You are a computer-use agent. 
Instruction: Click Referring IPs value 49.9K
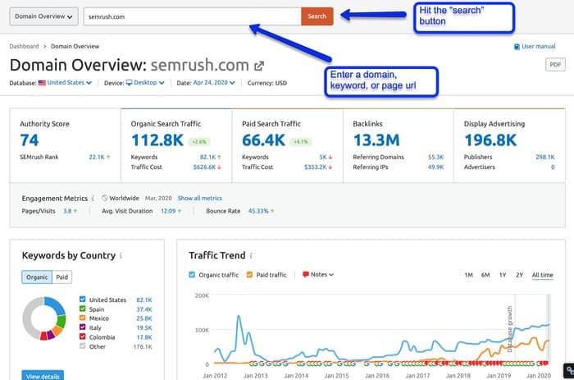click(435, 167)
